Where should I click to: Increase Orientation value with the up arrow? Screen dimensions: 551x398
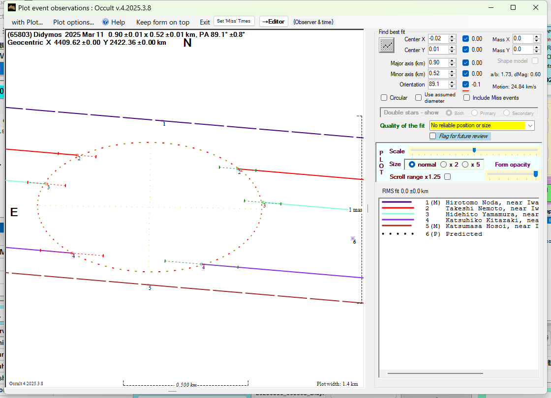click(x=452, y=82)
